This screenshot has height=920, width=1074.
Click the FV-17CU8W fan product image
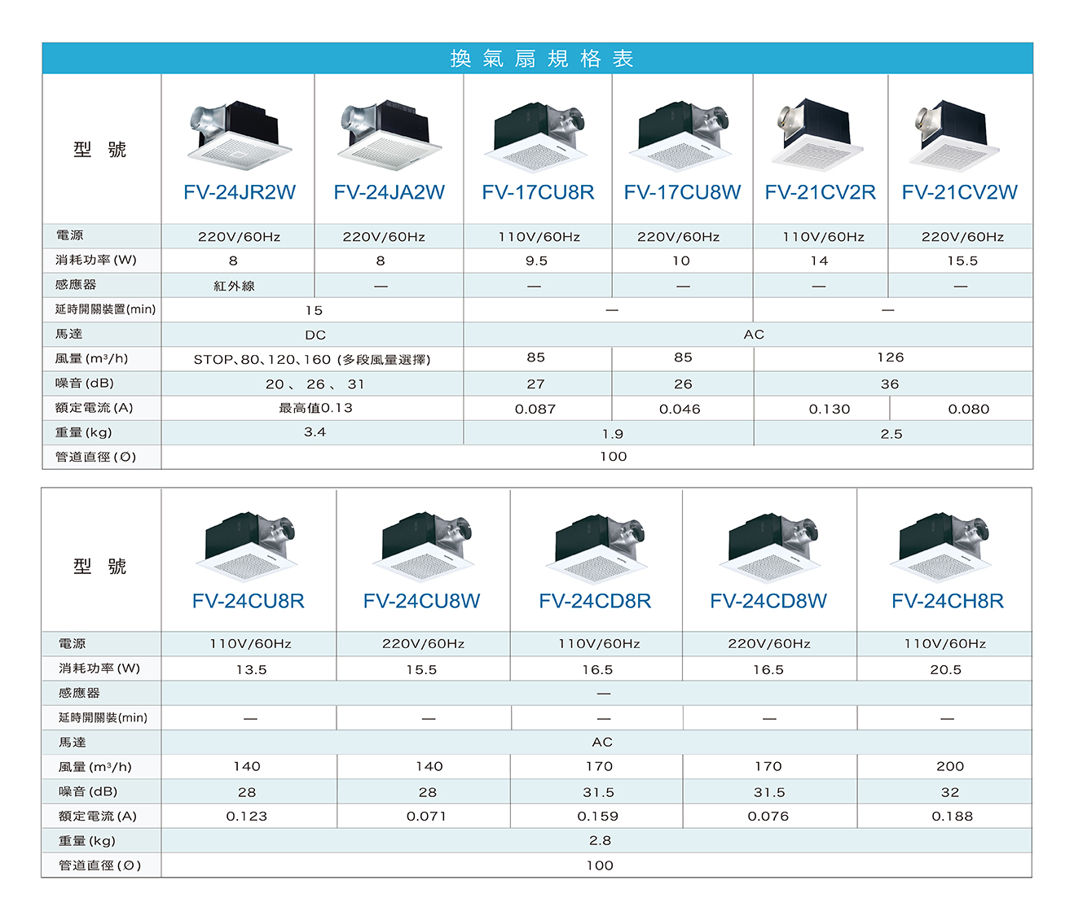pos(682,137)
